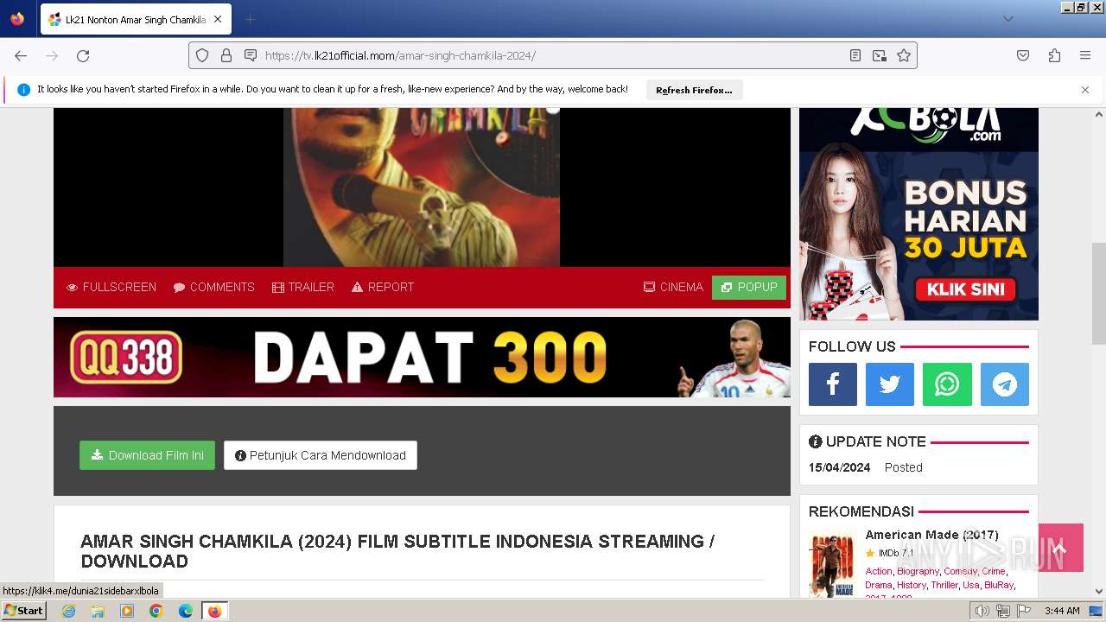The width and height of the screenshot is (1106, 622).
Task: Play the TRAILER
Action: tap(303, 287)
